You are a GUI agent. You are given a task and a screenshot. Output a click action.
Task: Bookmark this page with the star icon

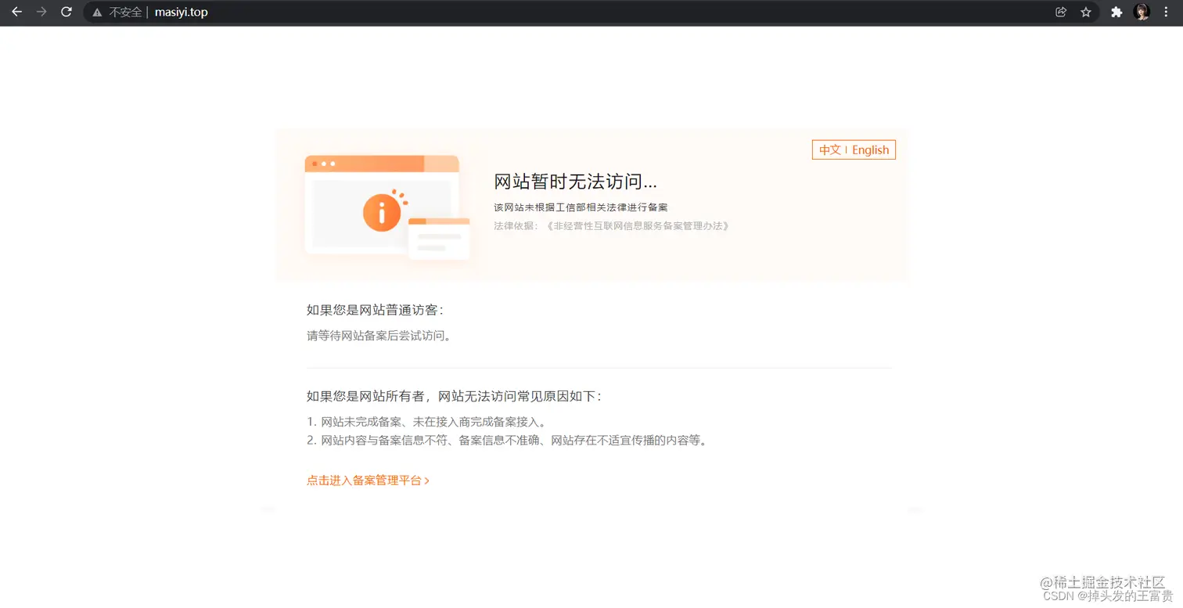(1088, 12)
